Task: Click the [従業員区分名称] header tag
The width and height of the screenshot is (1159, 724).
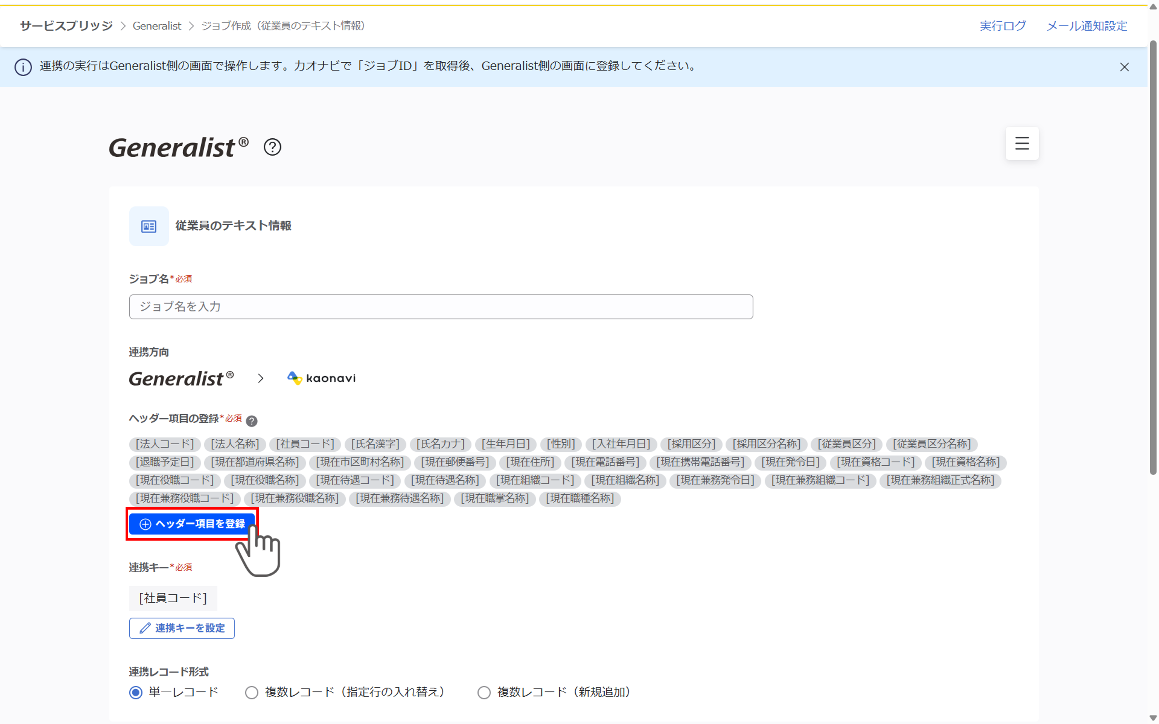Action: click(x=932, y=444)
